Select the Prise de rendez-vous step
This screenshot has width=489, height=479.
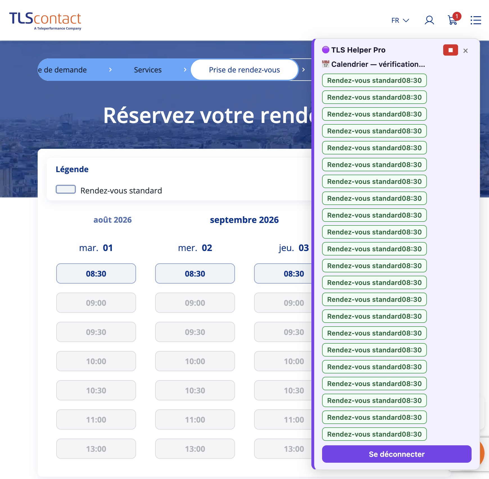[x=244, y=70]
